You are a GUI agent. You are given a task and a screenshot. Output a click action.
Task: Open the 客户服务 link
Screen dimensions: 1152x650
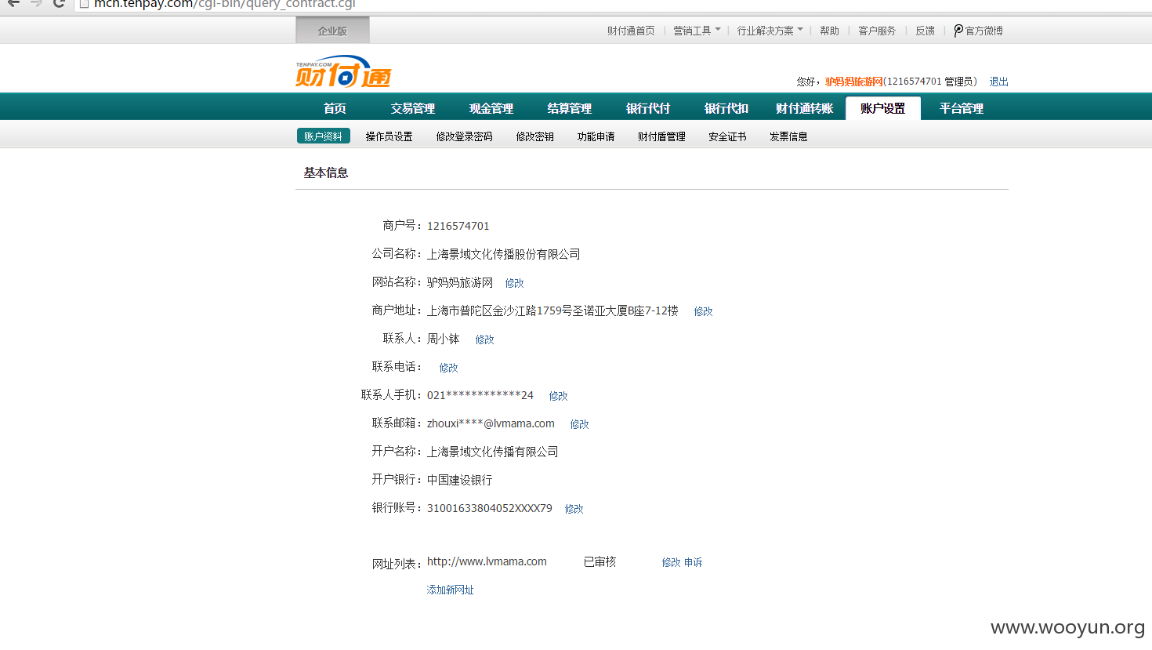coord(877,31)
